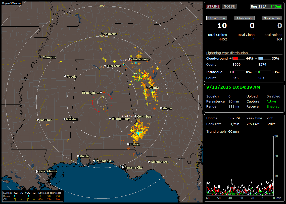
Task: Click the negative cloud-ground blue bar
Action: [265, 59]
